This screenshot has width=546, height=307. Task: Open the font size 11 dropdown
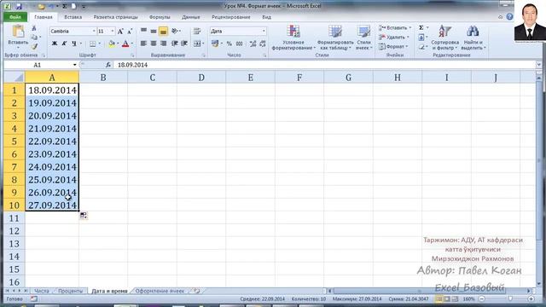[x=112, y=32]
